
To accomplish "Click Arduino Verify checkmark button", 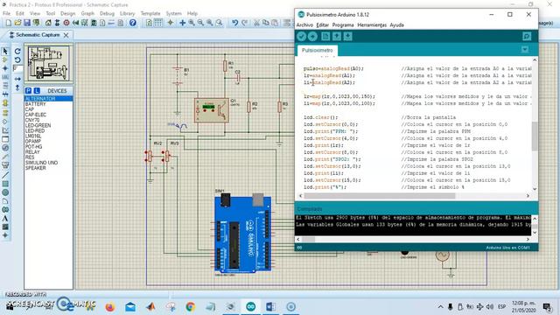I will pos(301,37).
